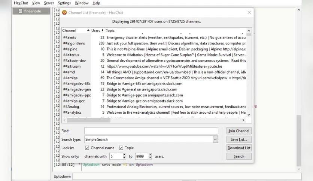Click the main chat message input box

click(187, 177)
